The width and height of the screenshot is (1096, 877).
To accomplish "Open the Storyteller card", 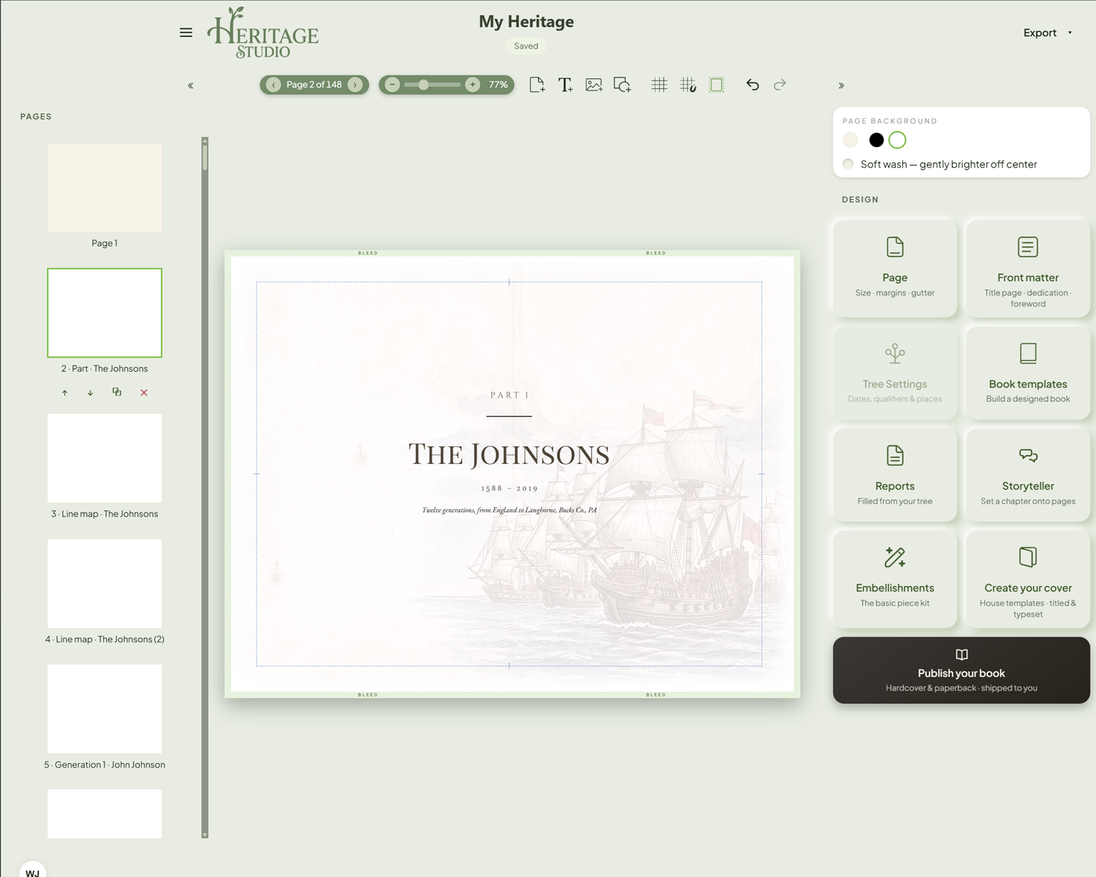I will [x=1028, y=475].
